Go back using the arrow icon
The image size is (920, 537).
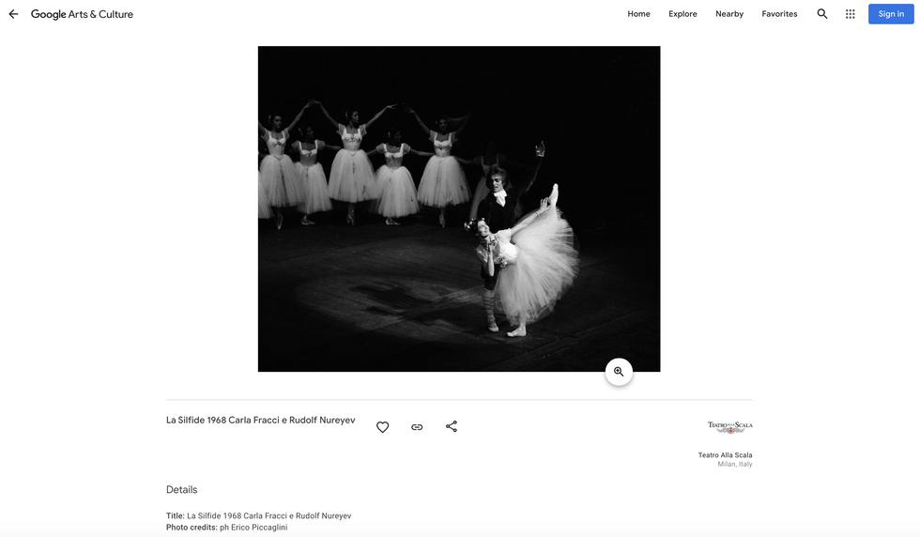[x=13, y=14]
